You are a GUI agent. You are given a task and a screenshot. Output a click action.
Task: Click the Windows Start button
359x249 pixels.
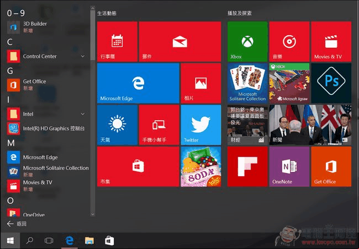pos(10,241)
